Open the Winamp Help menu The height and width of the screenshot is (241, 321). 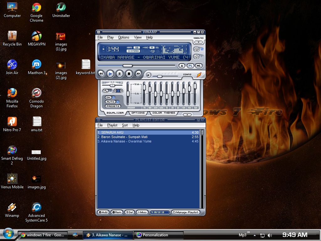(x=150, y=38)
